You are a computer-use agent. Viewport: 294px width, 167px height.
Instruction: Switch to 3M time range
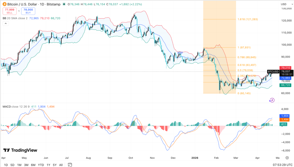click(26, 165)
